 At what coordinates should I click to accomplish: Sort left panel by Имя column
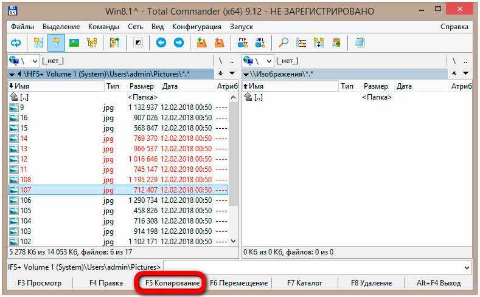pyautogui.click(x=56, y=86)
